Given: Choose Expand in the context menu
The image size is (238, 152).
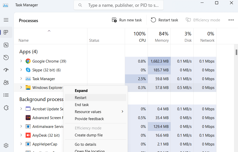Looking at the screenshot, I should [95, 91].
